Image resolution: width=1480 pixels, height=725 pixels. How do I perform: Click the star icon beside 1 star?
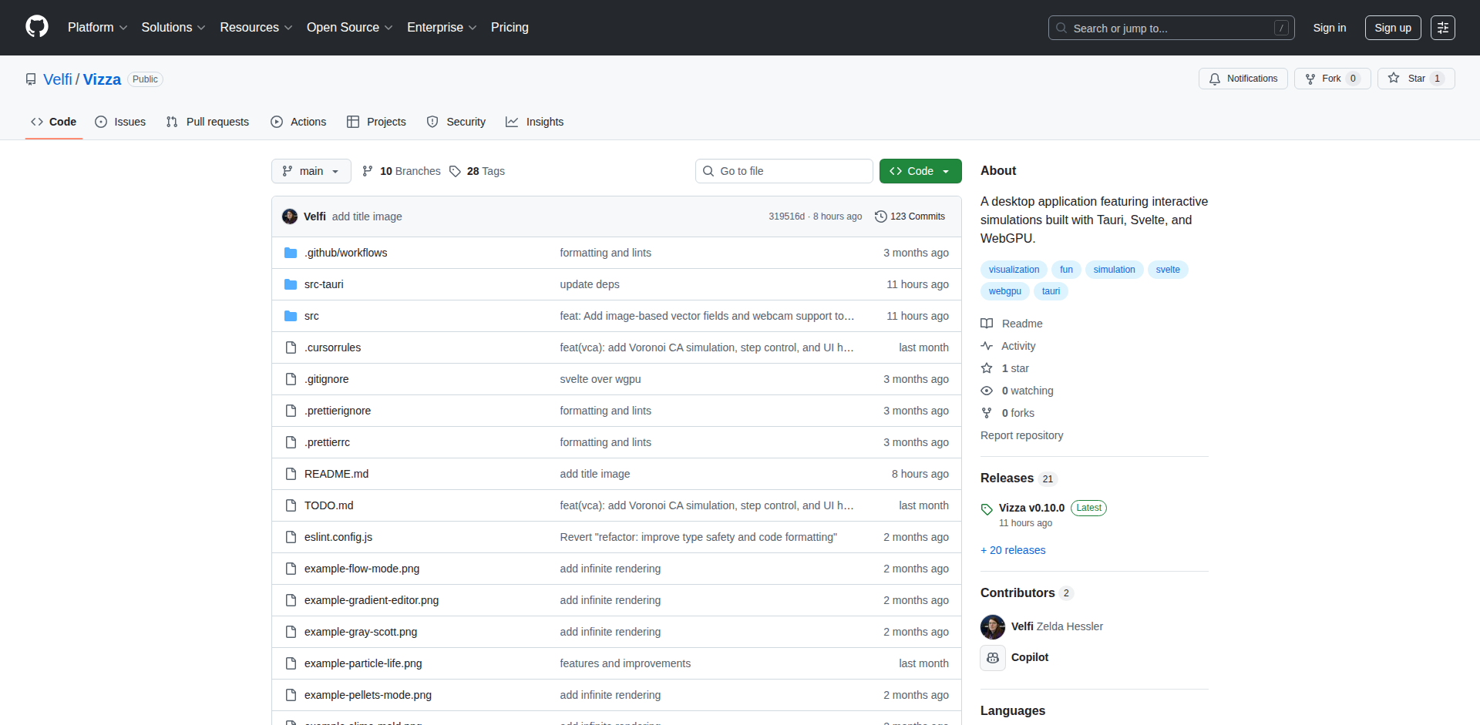[x=987, y=368]
